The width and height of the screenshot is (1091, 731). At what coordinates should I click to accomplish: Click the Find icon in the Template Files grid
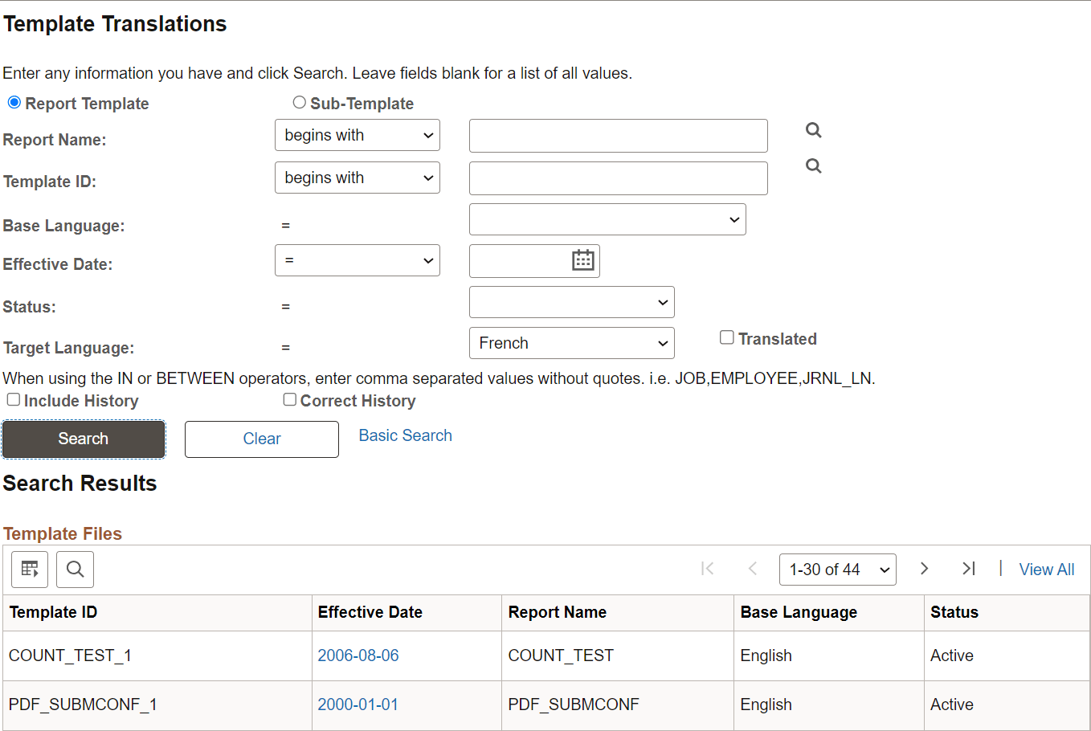coord(75,569)
